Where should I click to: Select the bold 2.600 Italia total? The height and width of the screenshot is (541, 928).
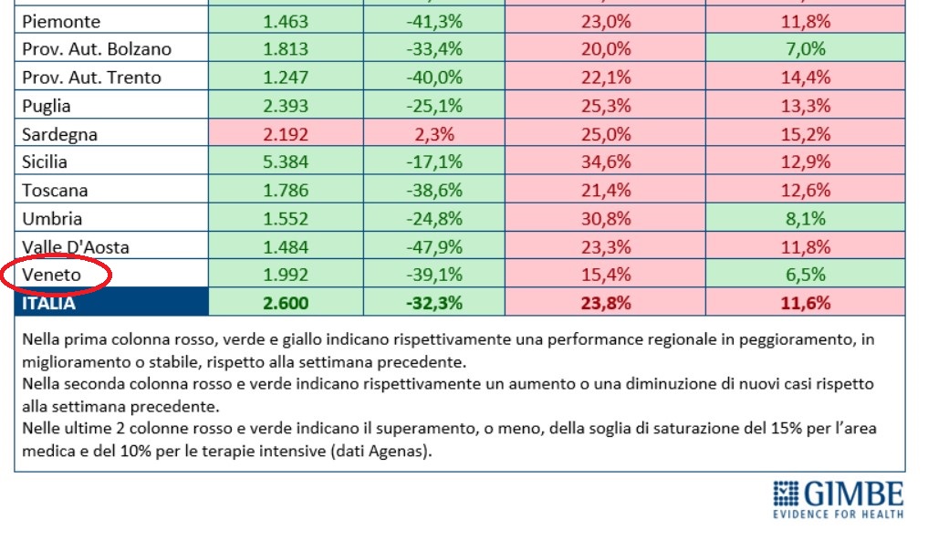pos(286,303)
